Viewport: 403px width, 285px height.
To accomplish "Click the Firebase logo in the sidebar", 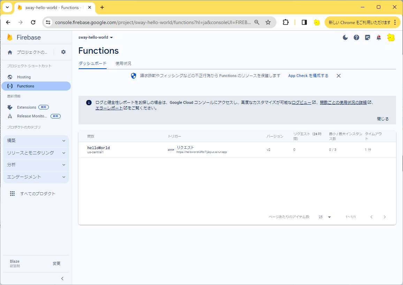I will 24,37.
